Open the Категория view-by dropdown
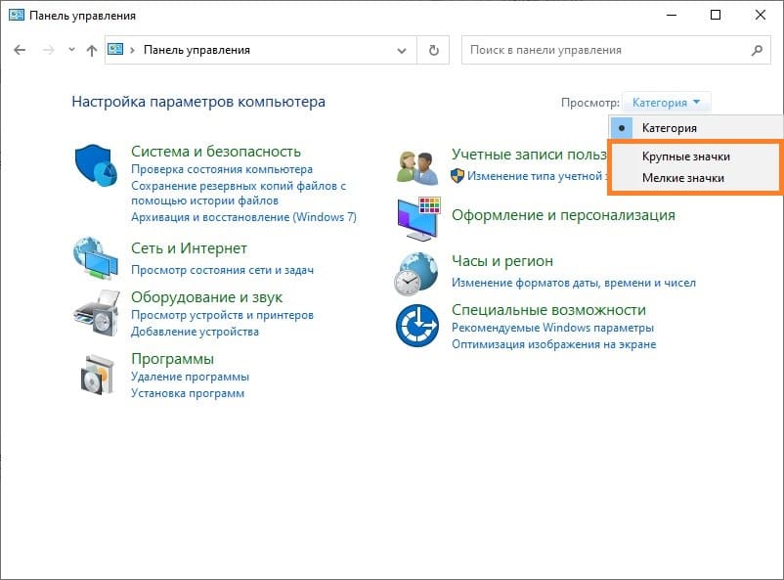The image size is (784, 580). (x=666, y=103)
